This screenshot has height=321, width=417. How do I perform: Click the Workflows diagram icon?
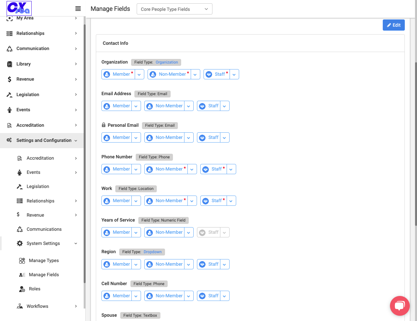[x=20, y=306]
